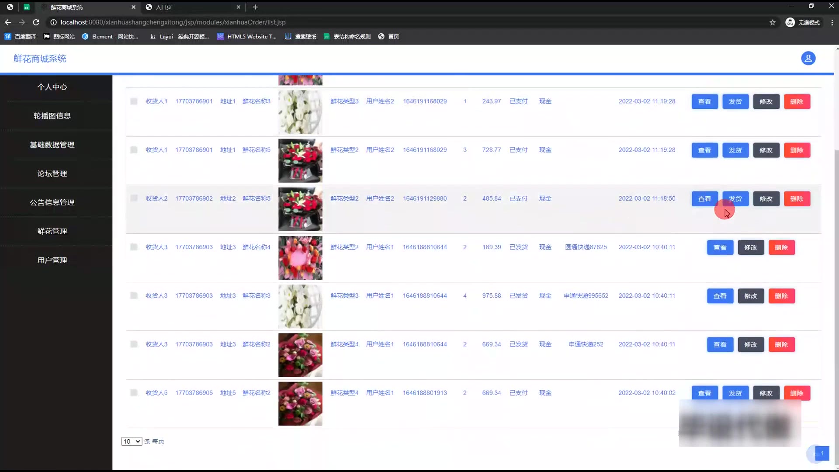Expand 基础数据管理 sidebar menu
Image resolution: width=839 pixels, height=472 pixels.
coord(52,145)
